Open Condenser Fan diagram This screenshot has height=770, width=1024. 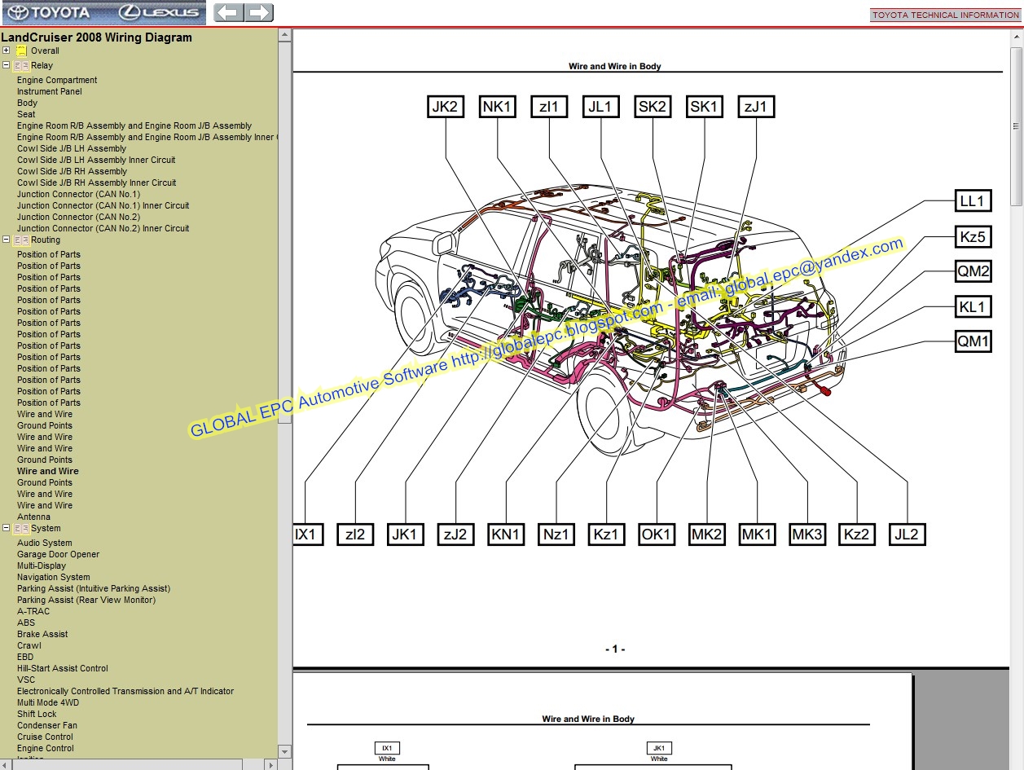click(x=47, y=725)
